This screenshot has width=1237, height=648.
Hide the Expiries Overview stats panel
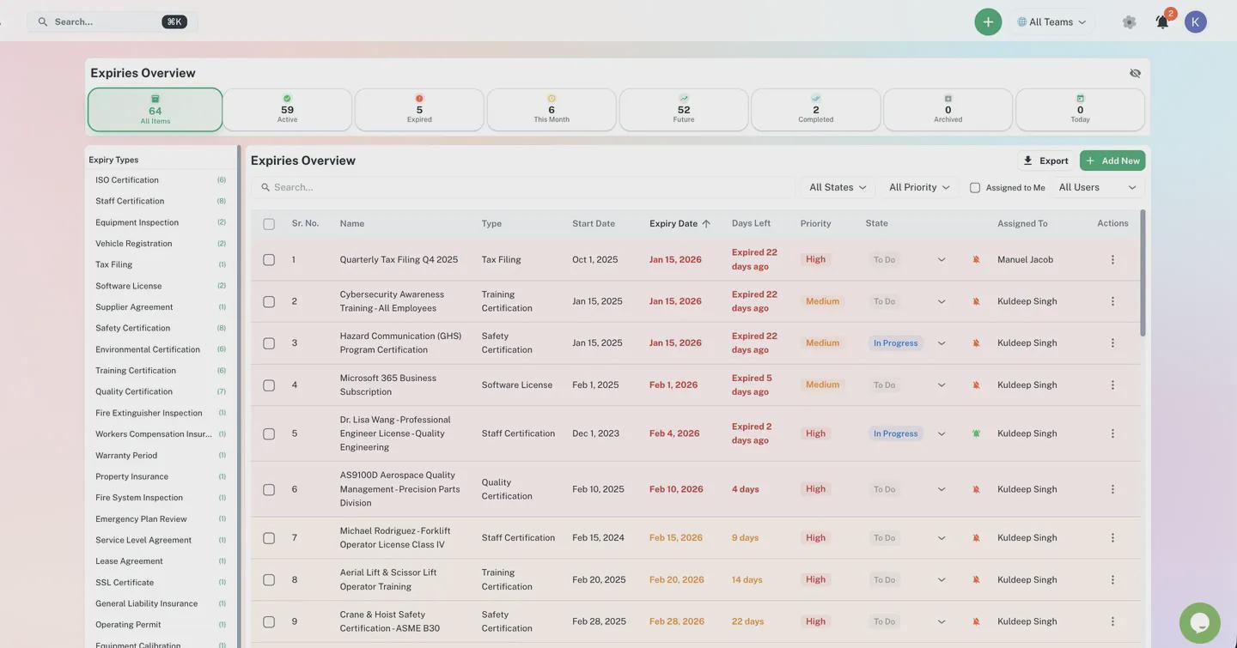1135,73
